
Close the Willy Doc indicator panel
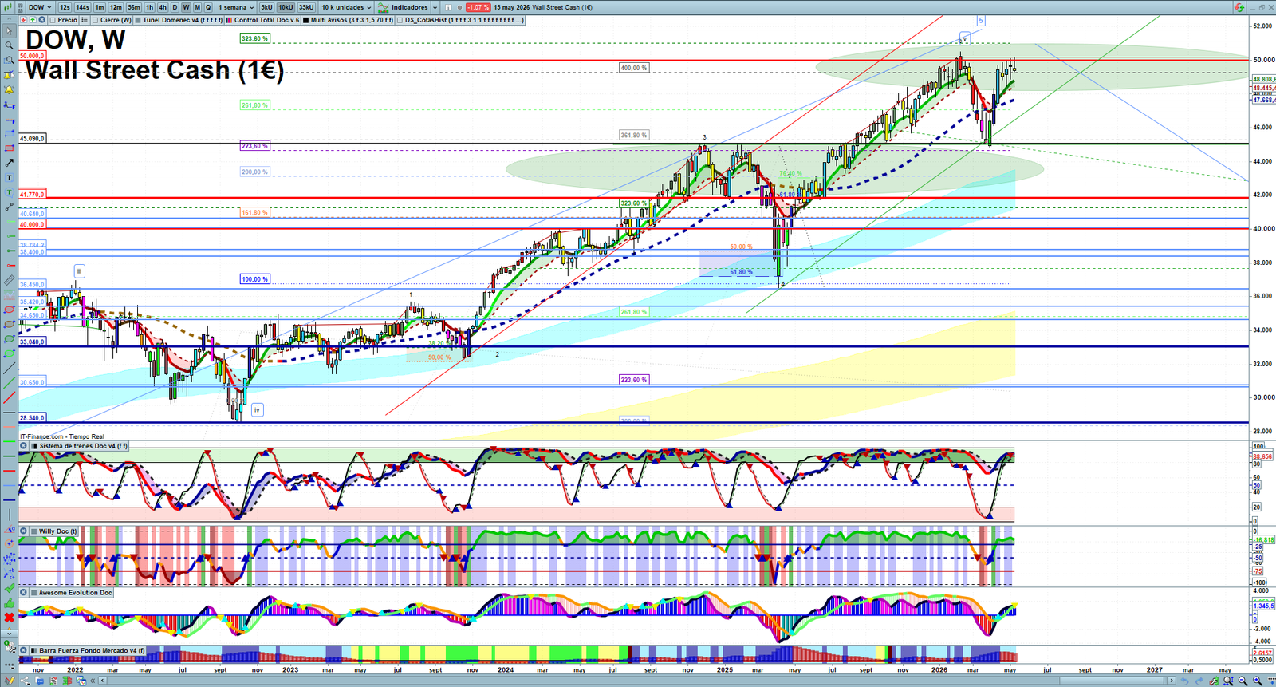click(x=23, y=531)
